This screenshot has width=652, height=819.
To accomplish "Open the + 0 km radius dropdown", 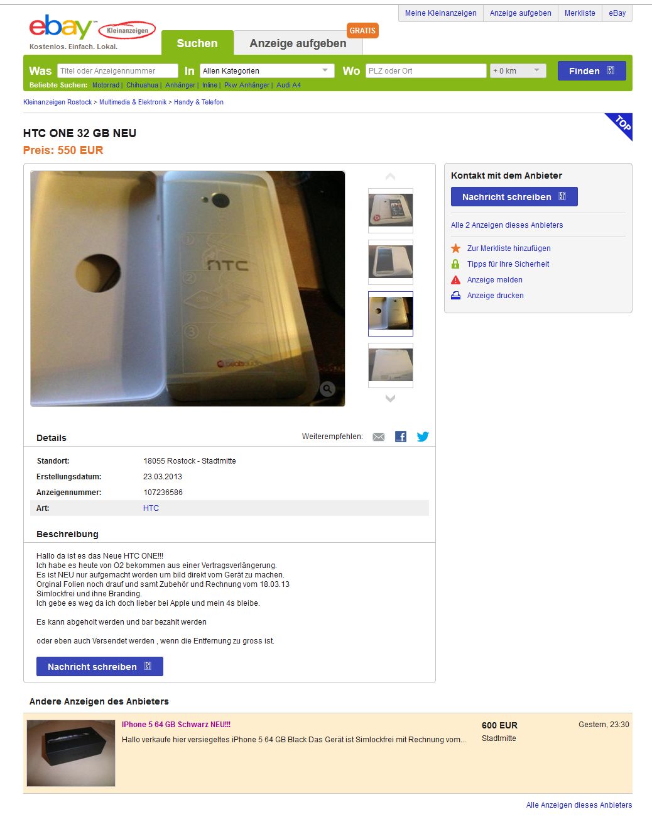I will pyautogui.click(x=518, y=70).
